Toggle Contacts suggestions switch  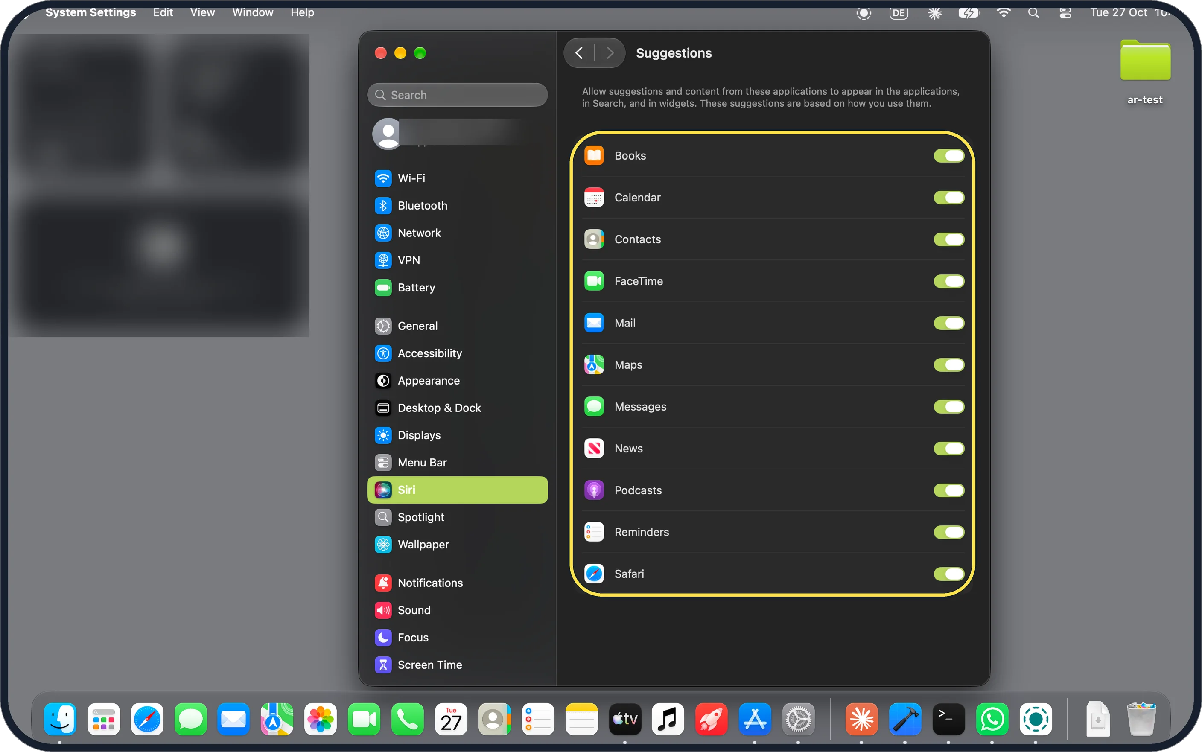[948, 239]
